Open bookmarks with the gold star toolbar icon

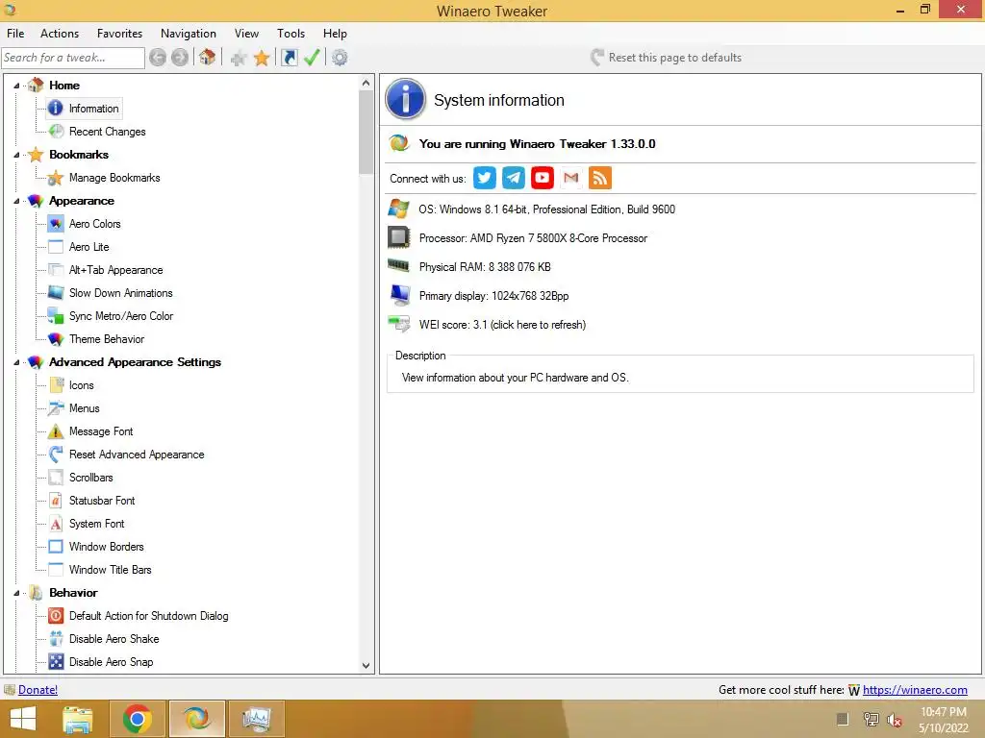[262, 59]
